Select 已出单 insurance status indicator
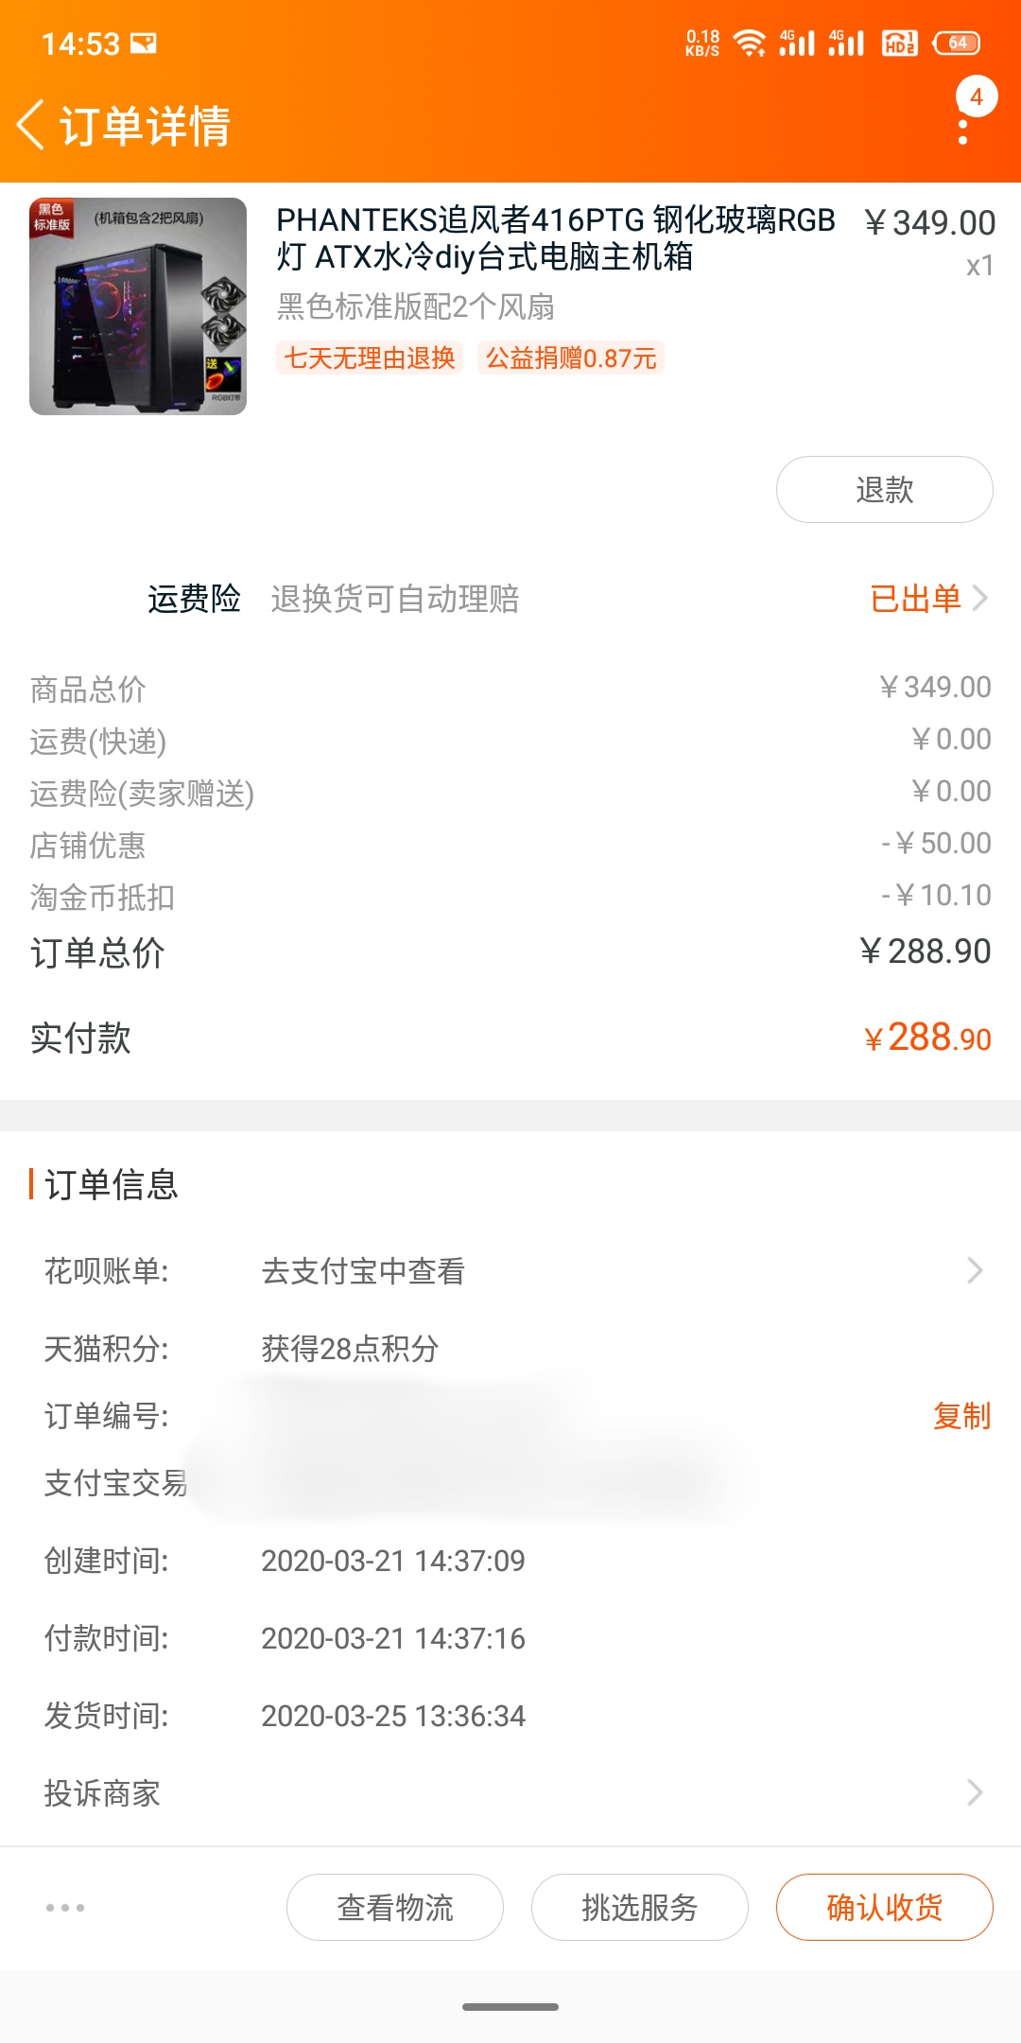 pos(913,598)
